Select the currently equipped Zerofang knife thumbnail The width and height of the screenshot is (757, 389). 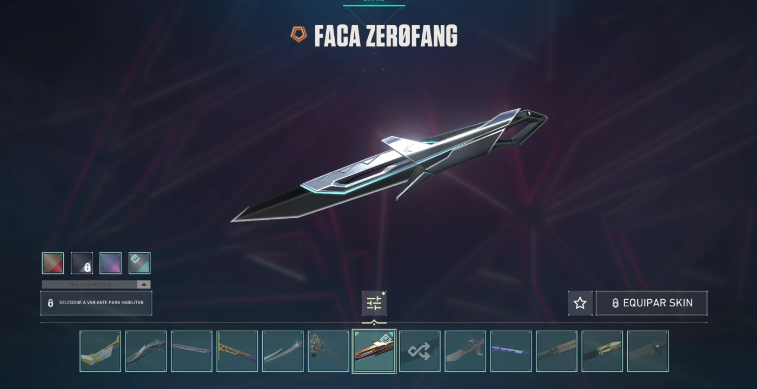(374, 351)
